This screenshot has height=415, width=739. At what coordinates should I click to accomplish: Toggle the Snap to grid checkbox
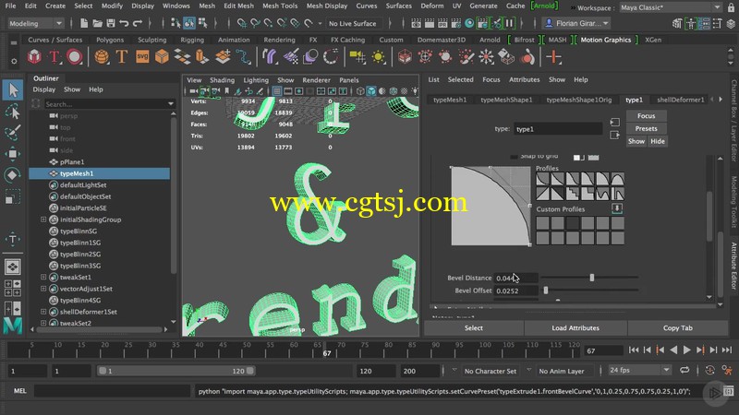pos(514,157)
